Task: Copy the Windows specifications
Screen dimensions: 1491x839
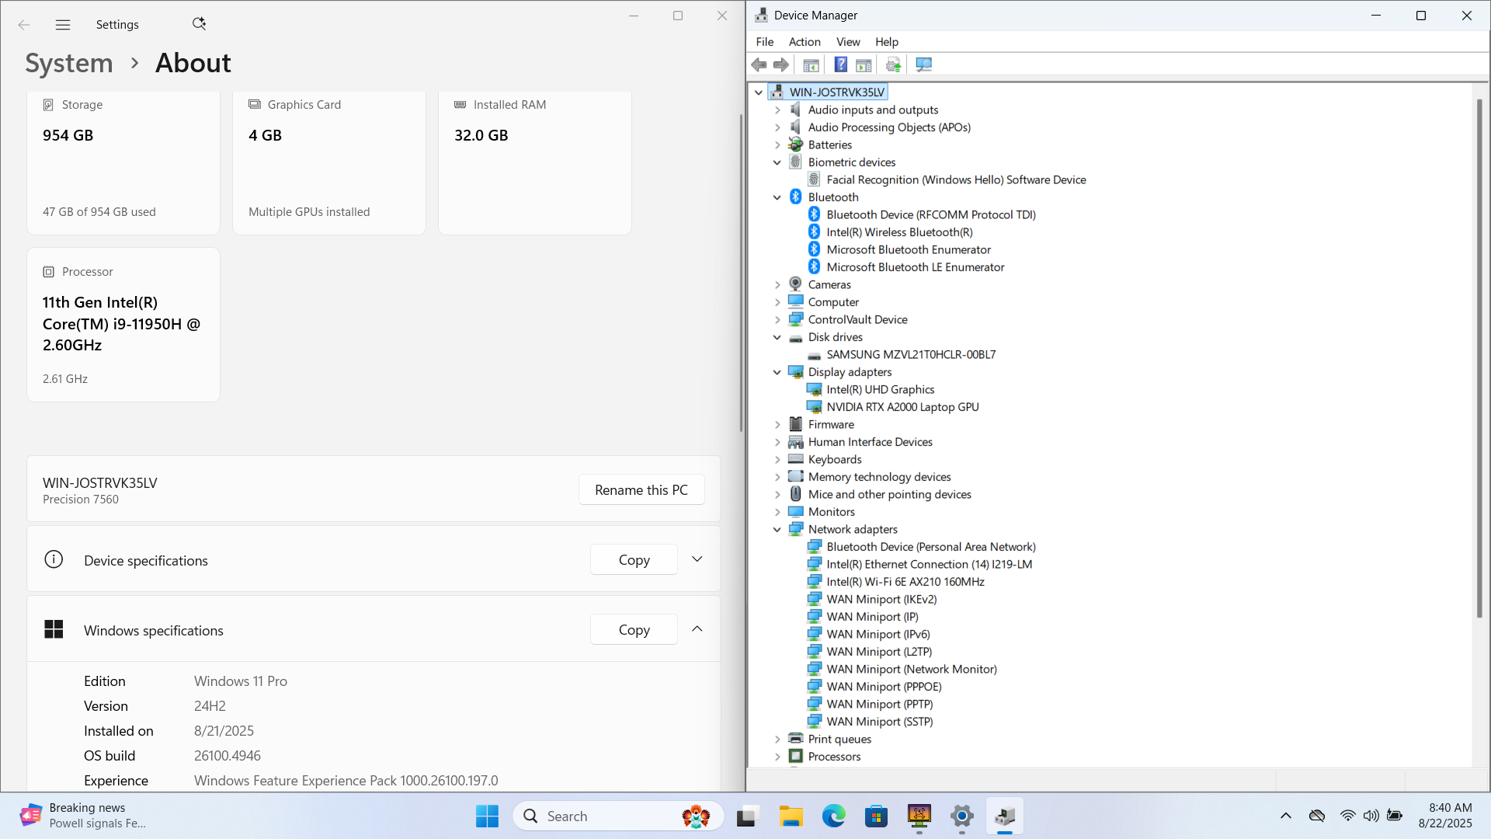Action: click(634, 630)
